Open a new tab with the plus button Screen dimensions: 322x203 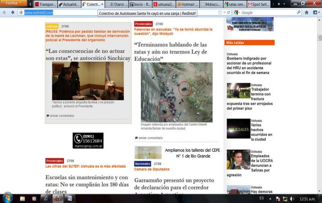point(279,4)
